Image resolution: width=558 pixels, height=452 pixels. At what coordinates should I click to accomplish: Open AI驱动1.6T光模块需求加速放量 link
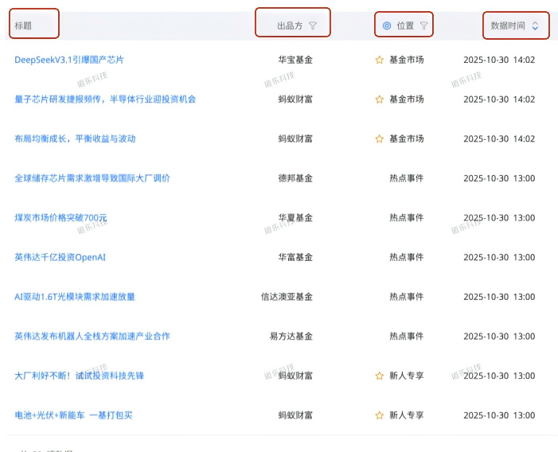(75, 297)
